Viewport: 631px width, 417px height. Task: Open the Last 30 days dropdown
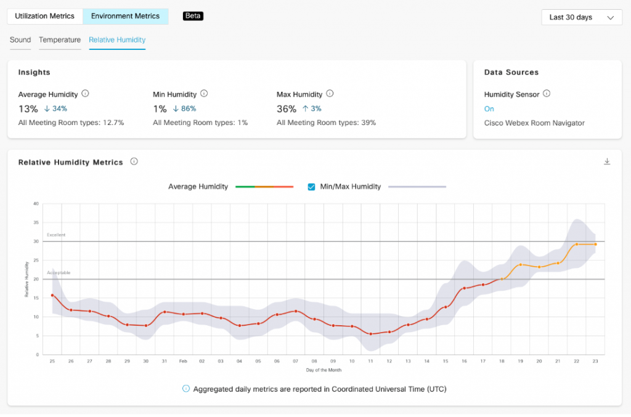click(582, 17)
